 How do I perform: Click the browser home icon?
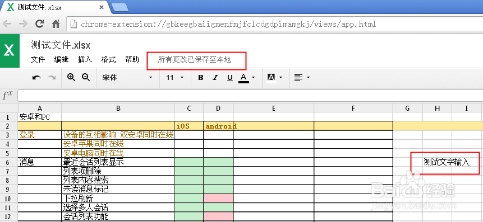tap(56, 24)
